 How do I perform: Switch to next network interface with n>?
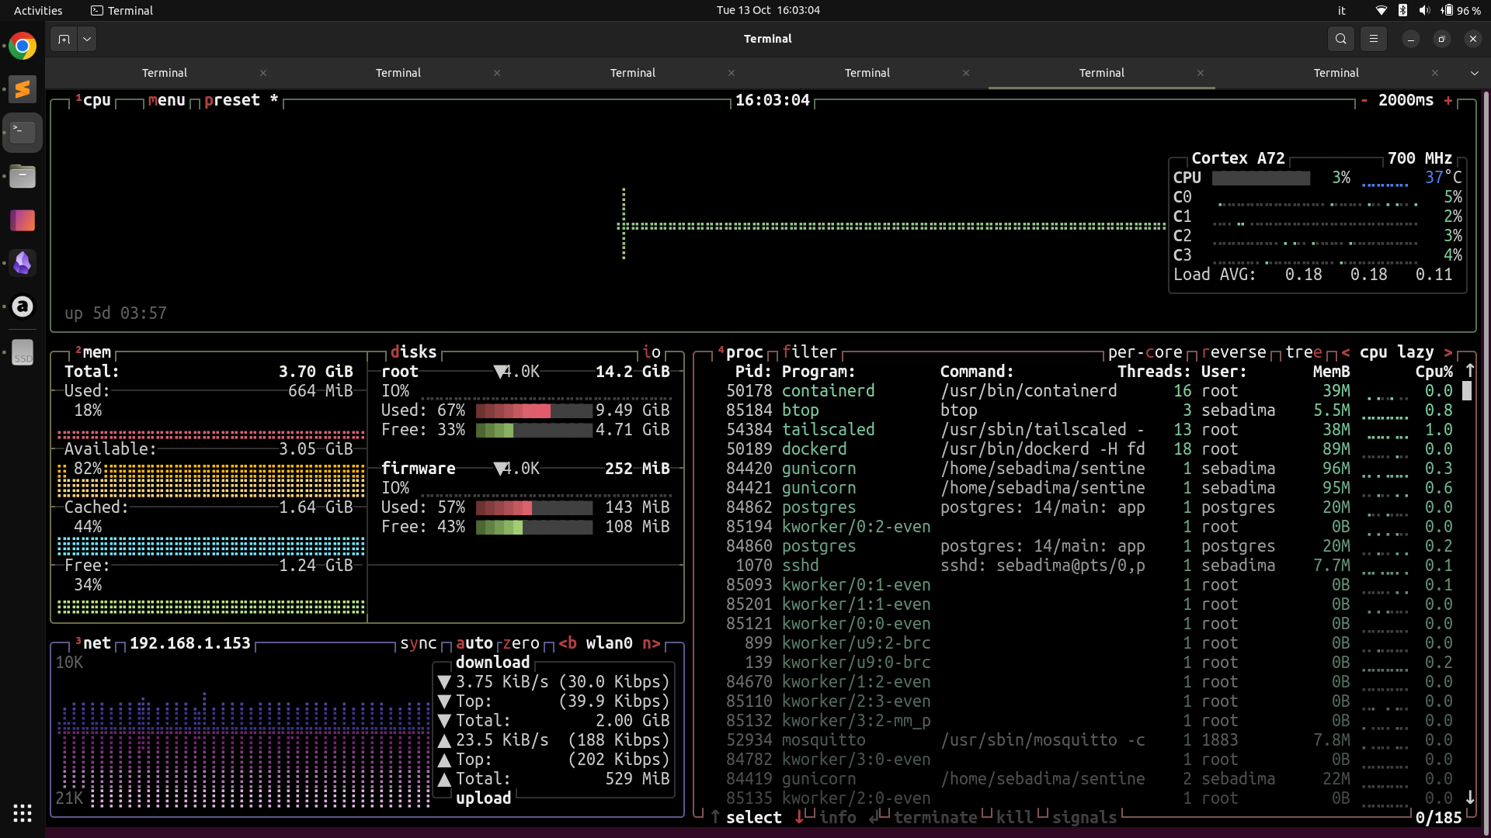(x=651, y=643)
